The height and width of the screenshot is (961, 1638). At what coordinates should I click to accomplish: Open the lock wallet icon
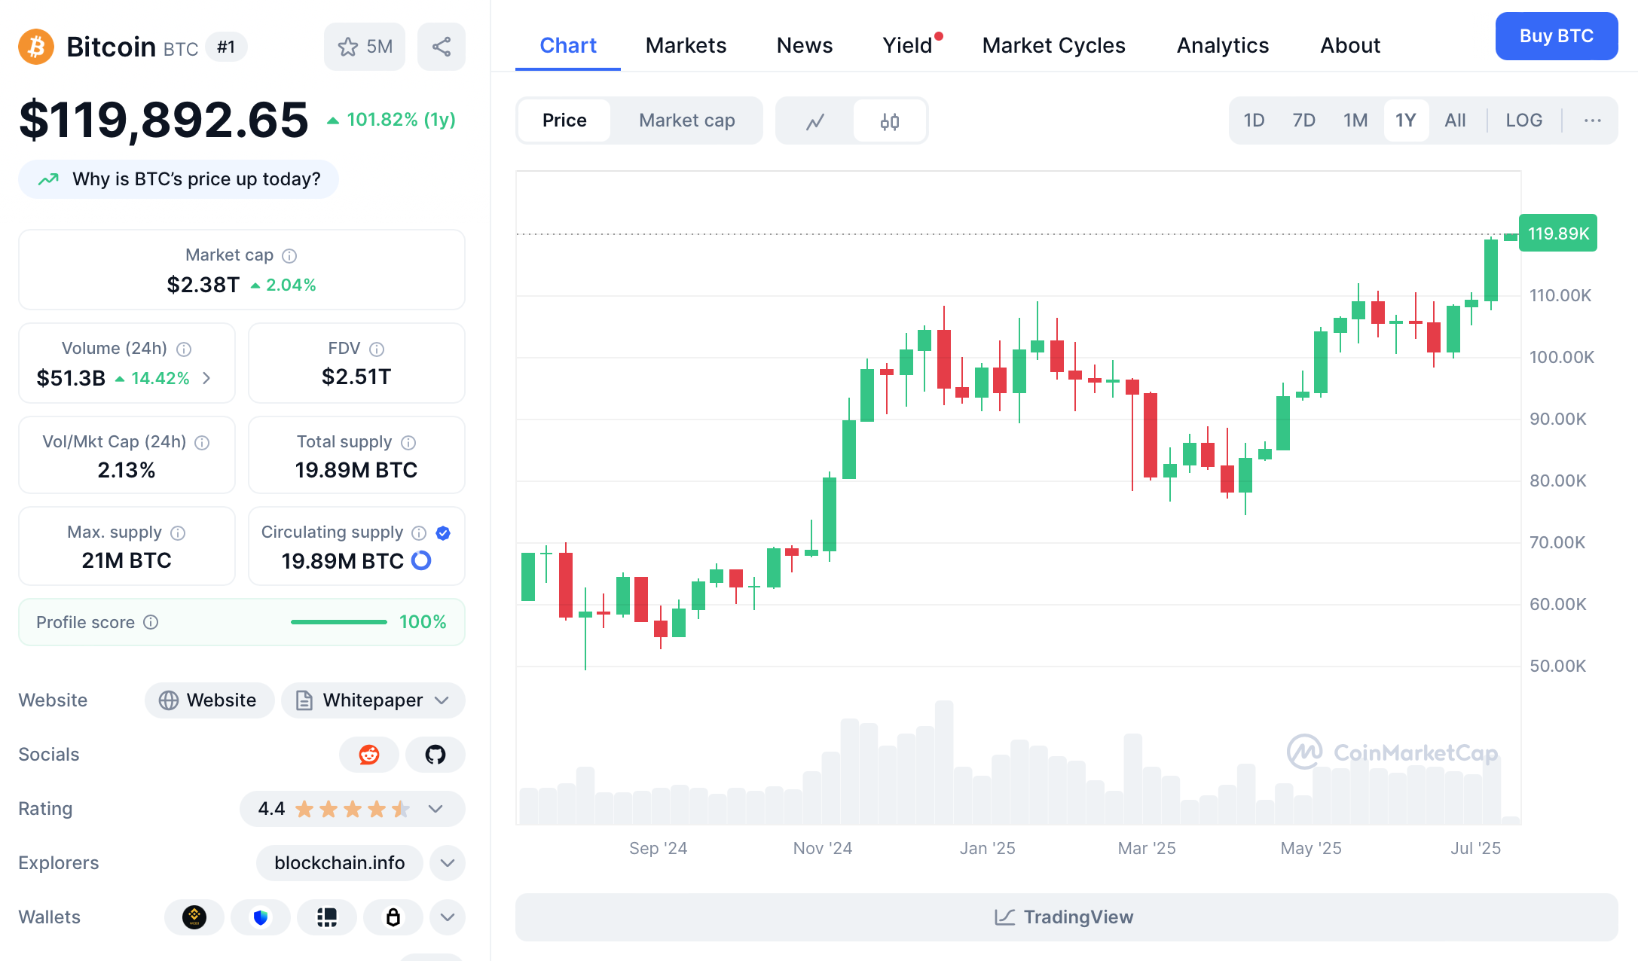[x=393, y=917]
